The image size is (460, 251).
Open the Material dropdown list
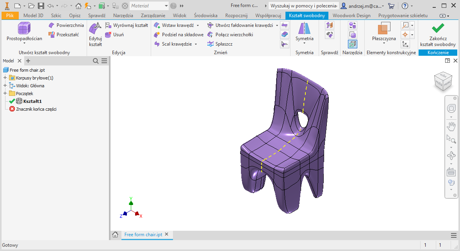[x=166, y=6]
